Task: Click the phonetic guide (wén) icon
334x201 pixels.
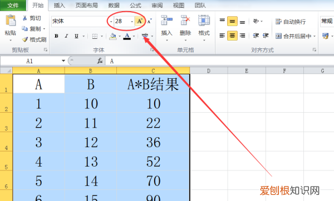Action: pos(145,36)
